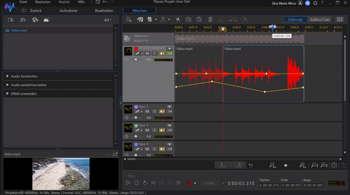
Task: Solo the Spur 2 track
Action: (154, 111)
